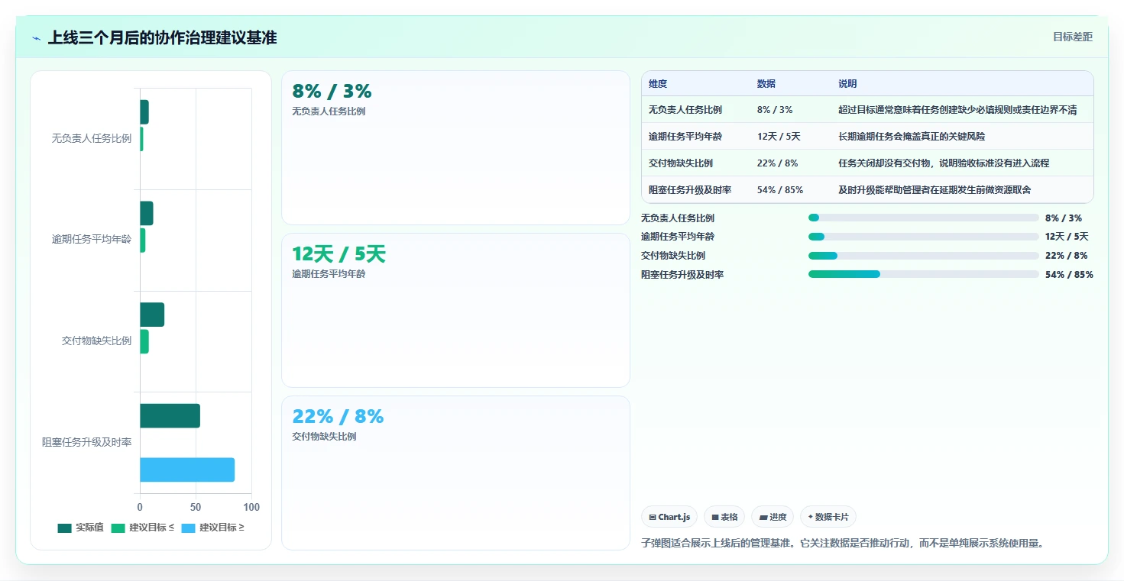Click progress value 54% / 85%
This screenshot has width=1124, height=581.
tap(1069, 275)
